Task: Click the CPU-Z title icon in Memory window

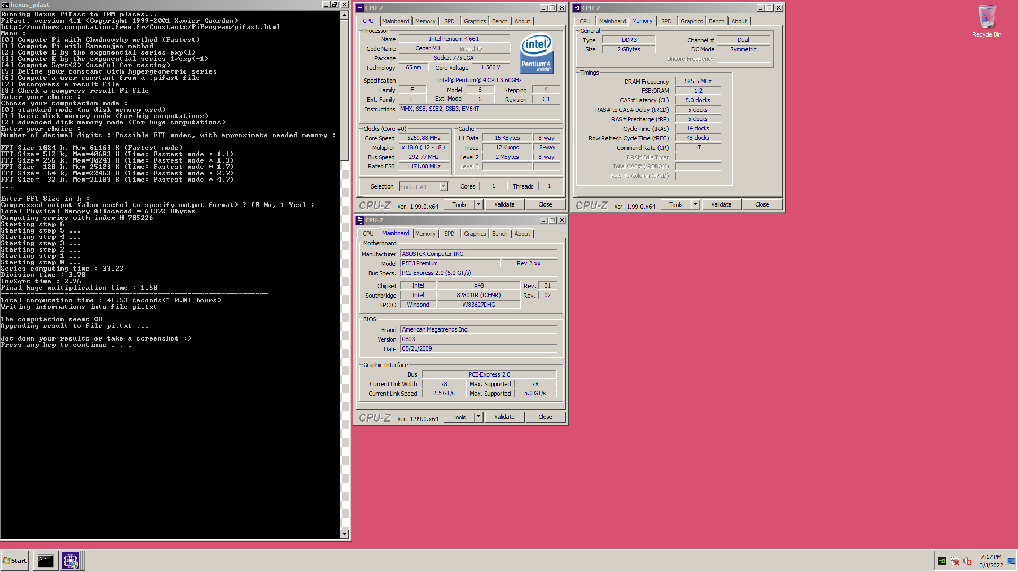Action: pos(577,8)
